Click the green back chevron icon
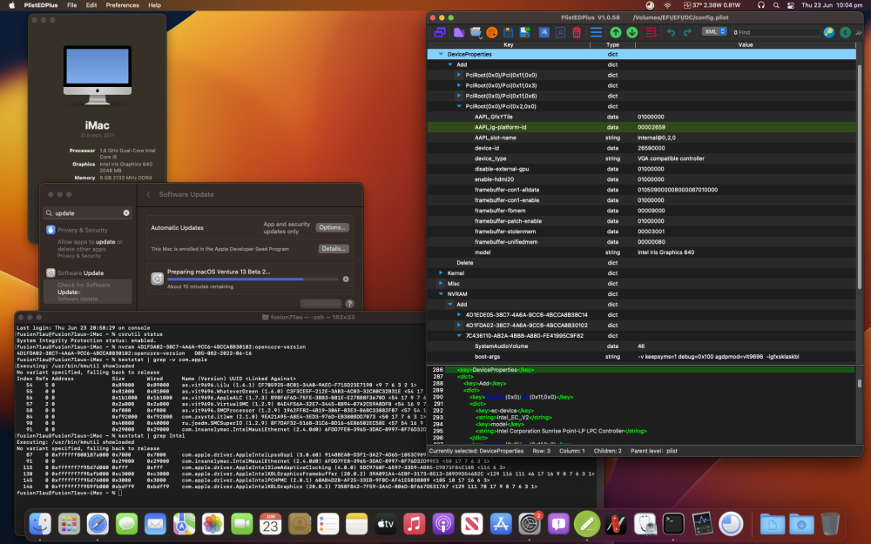871x544 pixels. [x=845, y=32]
